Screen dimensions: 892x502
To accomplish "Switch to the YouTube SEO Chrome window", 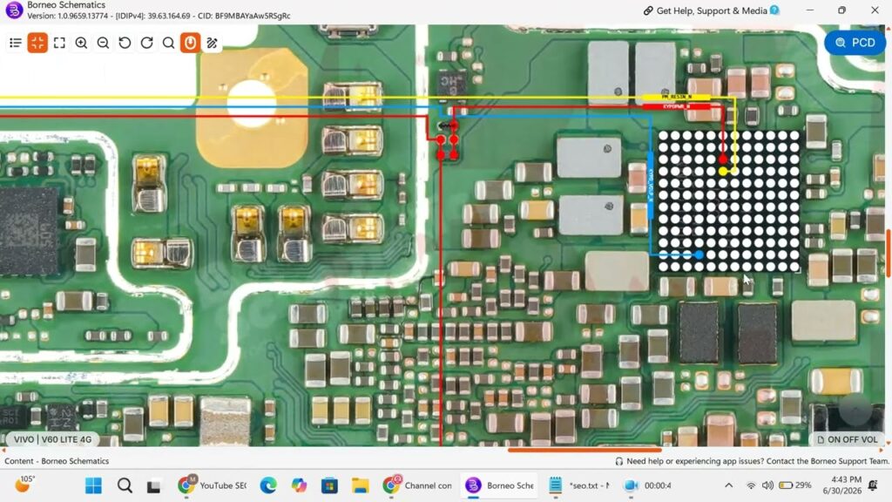I will tap(212, 485).
